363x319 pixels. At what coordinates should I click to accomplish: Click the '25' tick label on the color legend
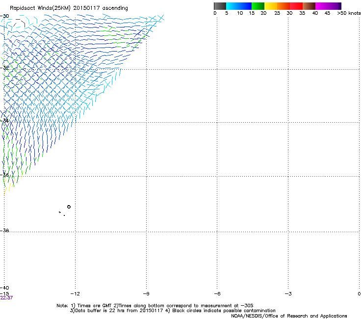[x=277, y=13]
